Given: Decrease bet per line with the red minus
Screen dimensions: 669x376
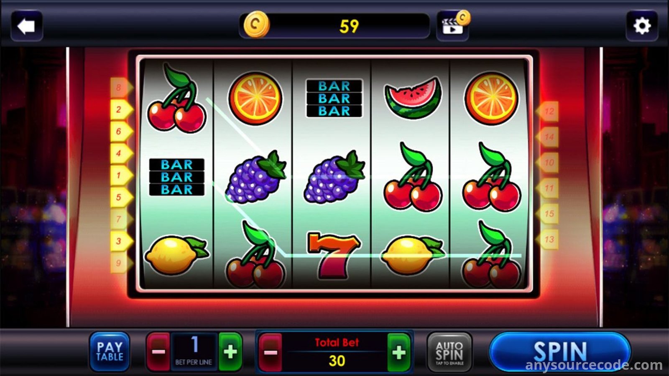Looking at the screenshot, I should click(158, 352).
